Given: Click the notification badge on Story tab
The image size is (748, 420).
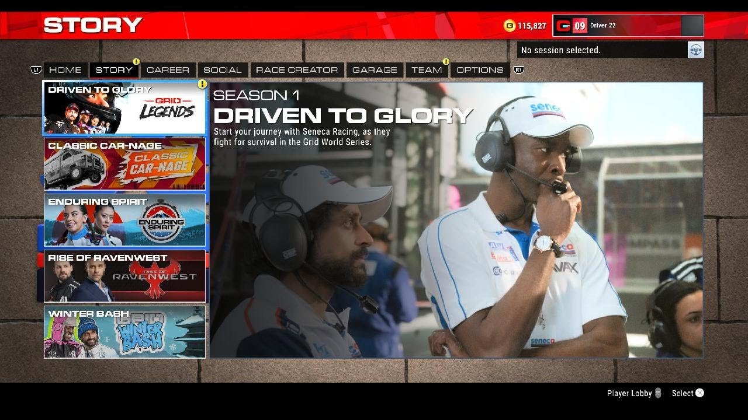Looking at the screenshot, I should [136, 61].
